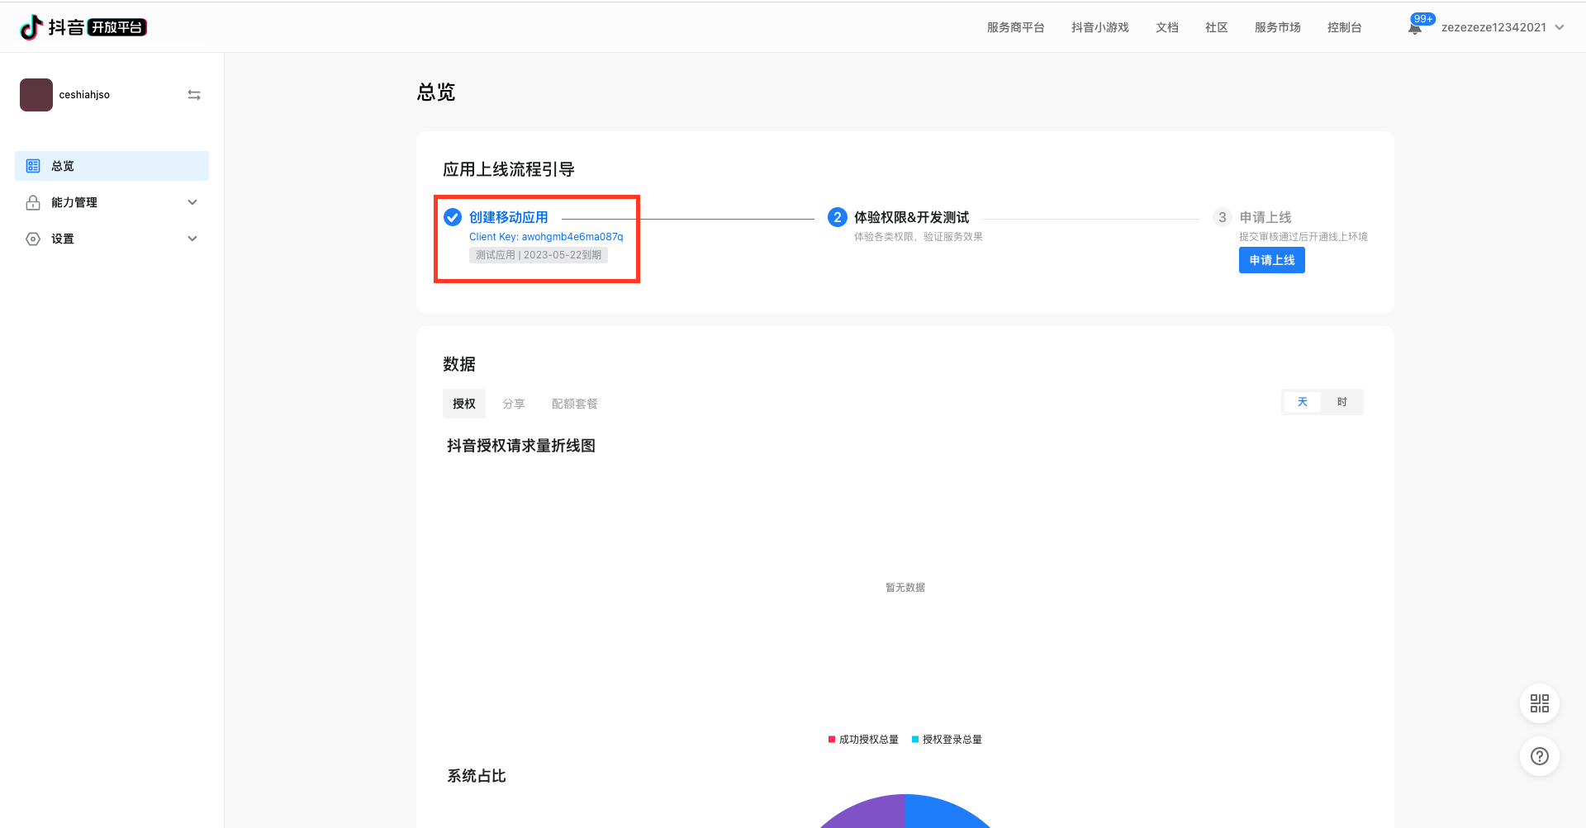Select 总览 in the sidebar
This screenshot has height=828, width=1586.
tap(112, 166)
